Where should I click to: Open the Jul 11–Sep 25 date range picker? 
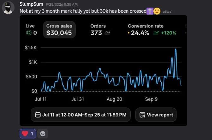tap(81, 115)
